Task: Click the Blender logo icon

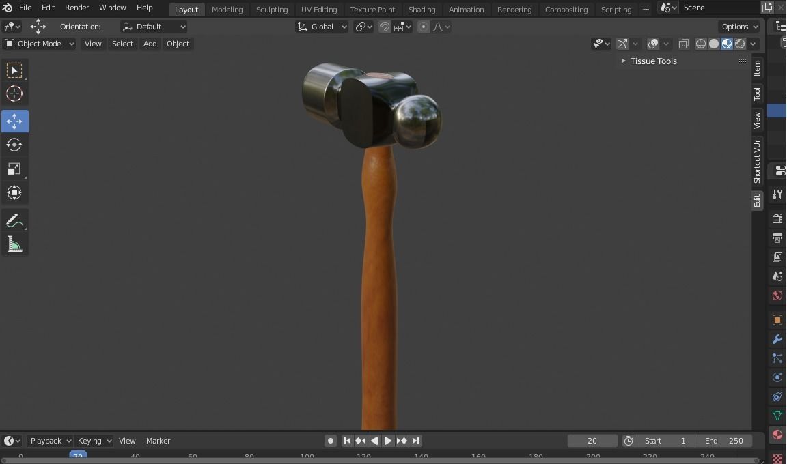Action: coord(8,8)
